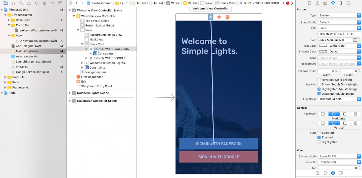This screenshot has height=178, width=362.
Task: Set vertical alignment to top
Action: (x=323, y=123)
